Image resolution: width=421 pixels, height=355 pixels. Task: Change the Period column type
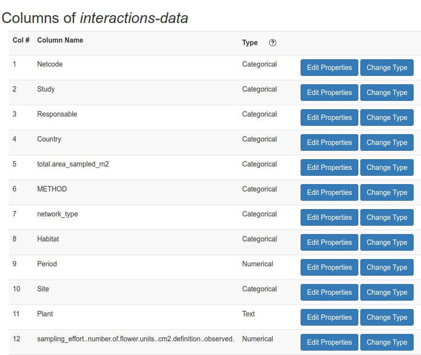pos(386,267)
